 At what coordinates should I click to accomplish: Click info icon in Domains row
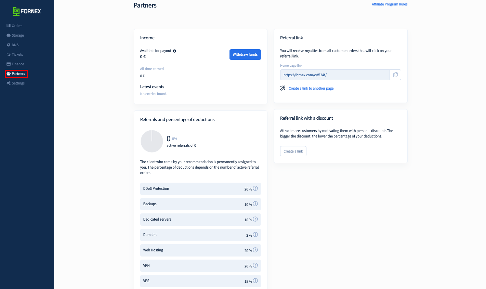255,235
